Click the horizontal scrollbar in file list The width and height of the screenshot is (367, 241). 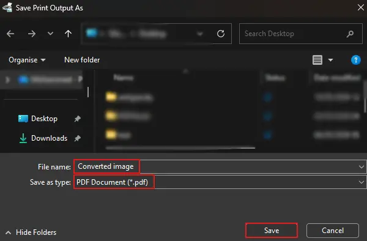coord(180,148)
